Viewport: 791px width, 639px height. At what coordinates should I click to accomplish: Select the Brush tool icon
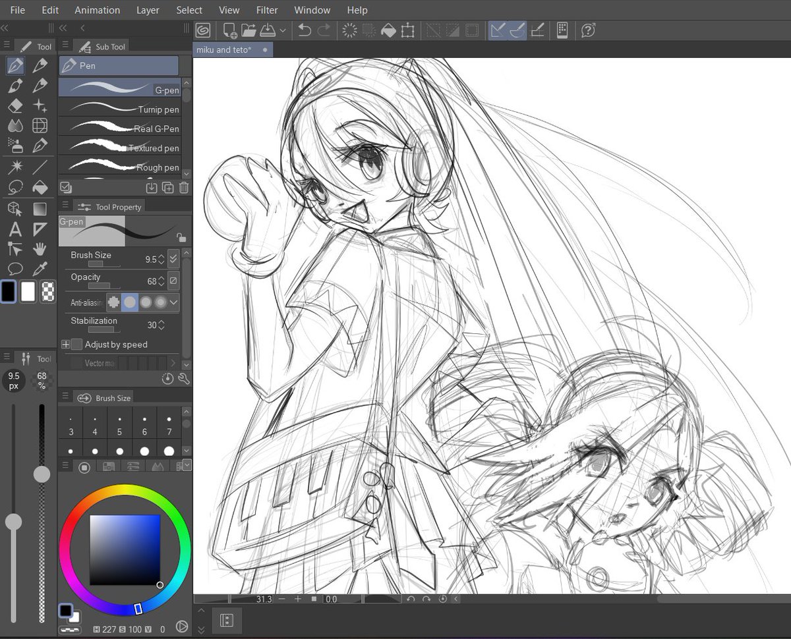(x=16, y=86)
